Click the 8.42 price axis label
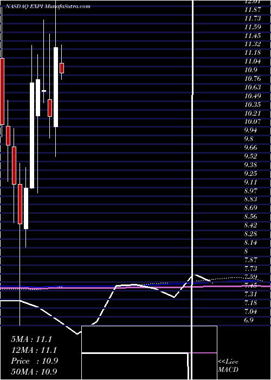Image resolution: width=271 pixels, height=380 pixels. click(x=250, y=225)
